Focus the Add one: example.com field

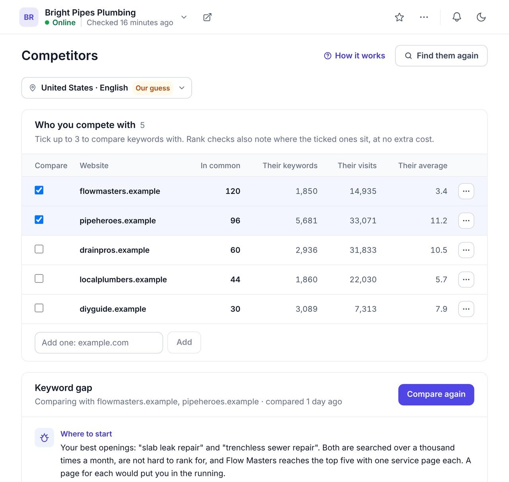pos(99,343)
